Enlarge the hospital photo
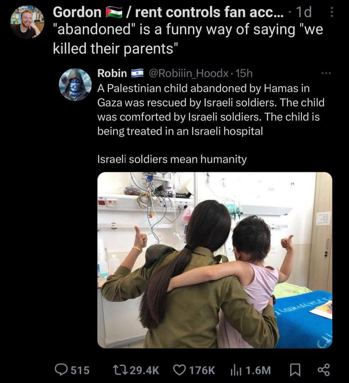This screenshot has height=383, width=349. [215, 260]
